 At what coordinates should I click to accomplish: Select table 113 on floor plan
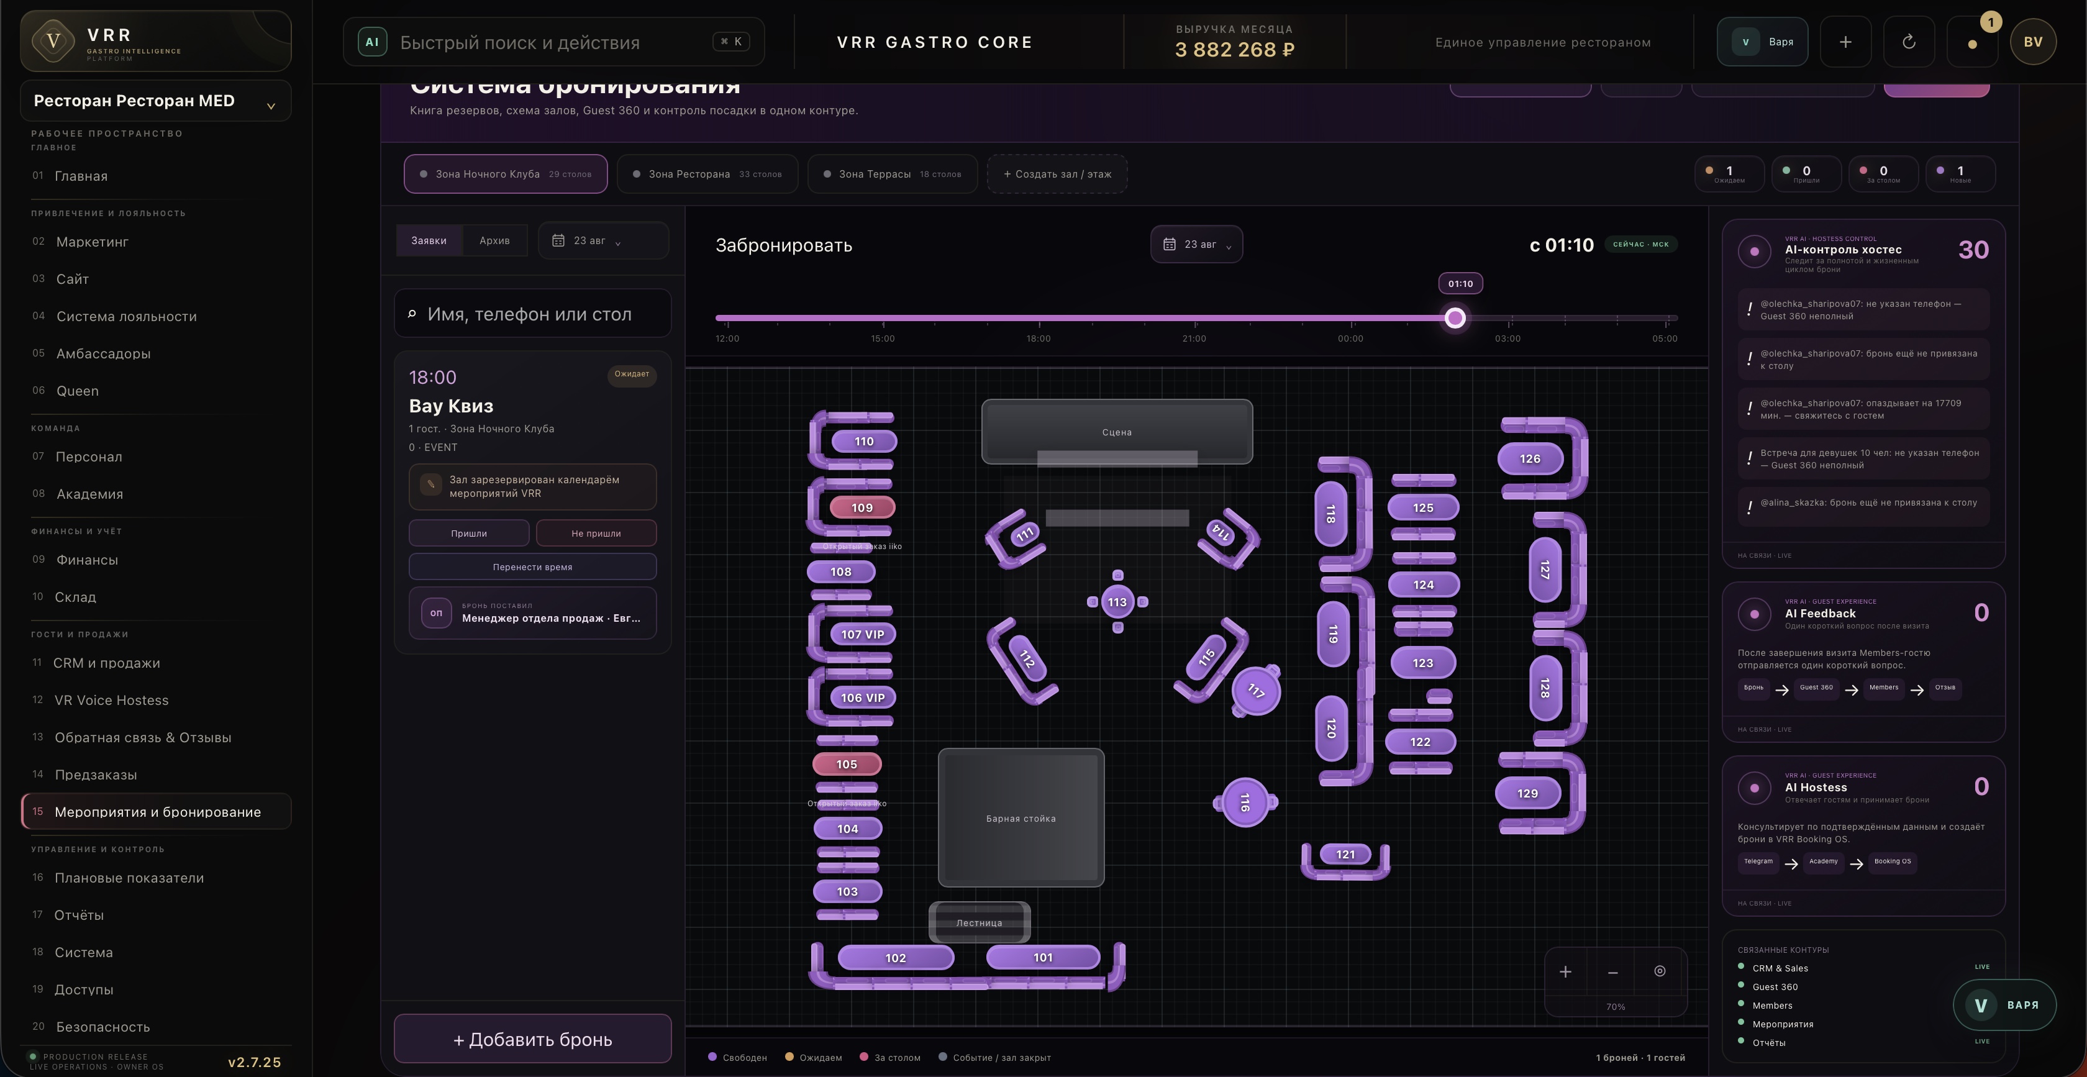click(1117, 602)
